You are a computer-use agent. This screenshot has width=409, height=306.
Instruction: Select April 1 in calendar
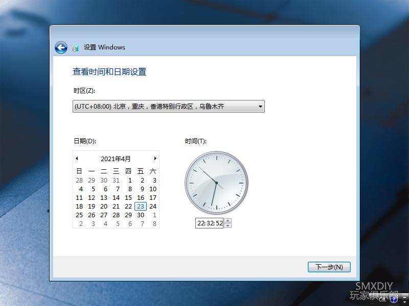coord(130,181)
